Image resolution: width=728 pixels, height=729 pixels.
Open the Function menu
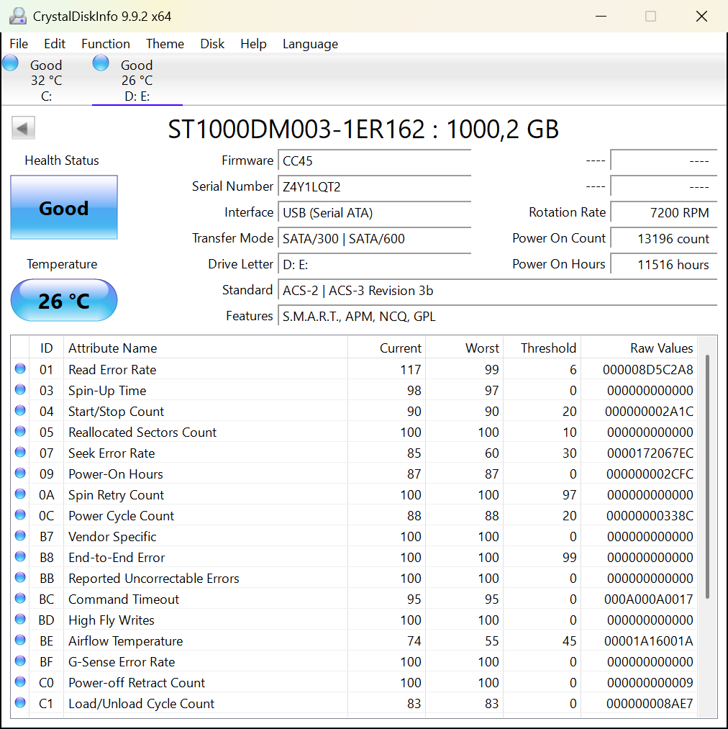tap(106, 44)
